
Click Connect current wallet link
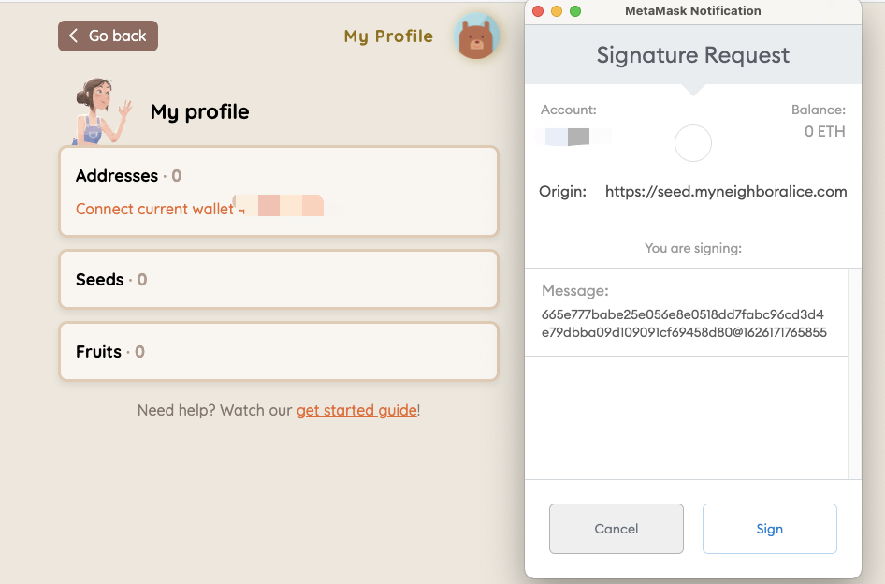[154, 209]
